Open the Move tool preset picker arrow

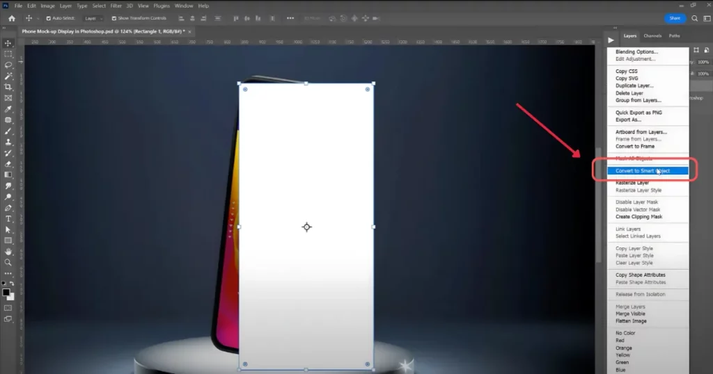pyautogui.click(x=38, y=19)
